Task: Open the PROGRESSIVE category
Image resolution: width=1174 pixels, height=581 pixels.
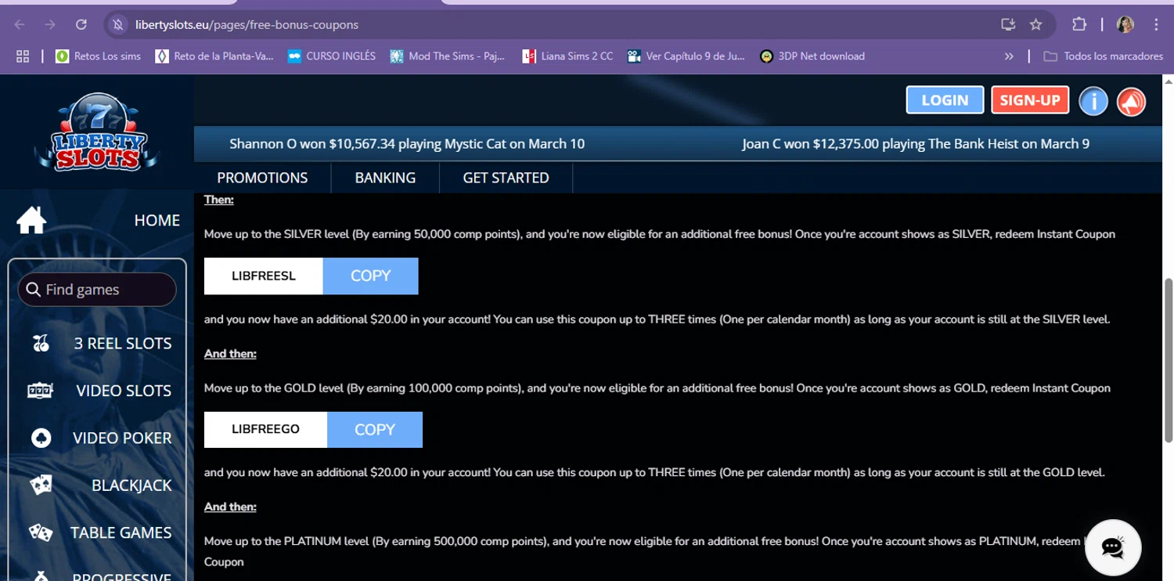Action: pyautogui.click(x=121, y=578)
